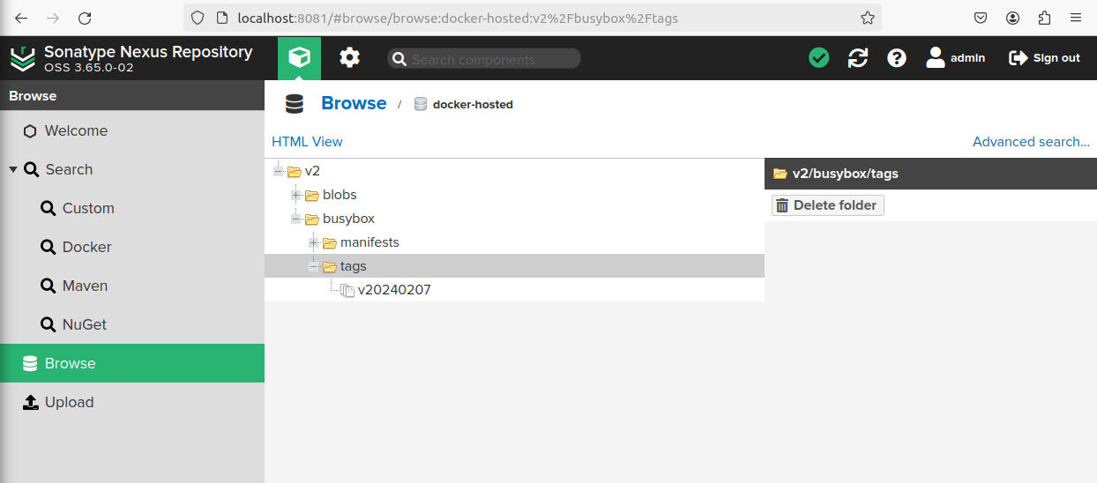Click the magnifier icon in search box
This screenshot has height=483, width=1097.
click(399, 59)
